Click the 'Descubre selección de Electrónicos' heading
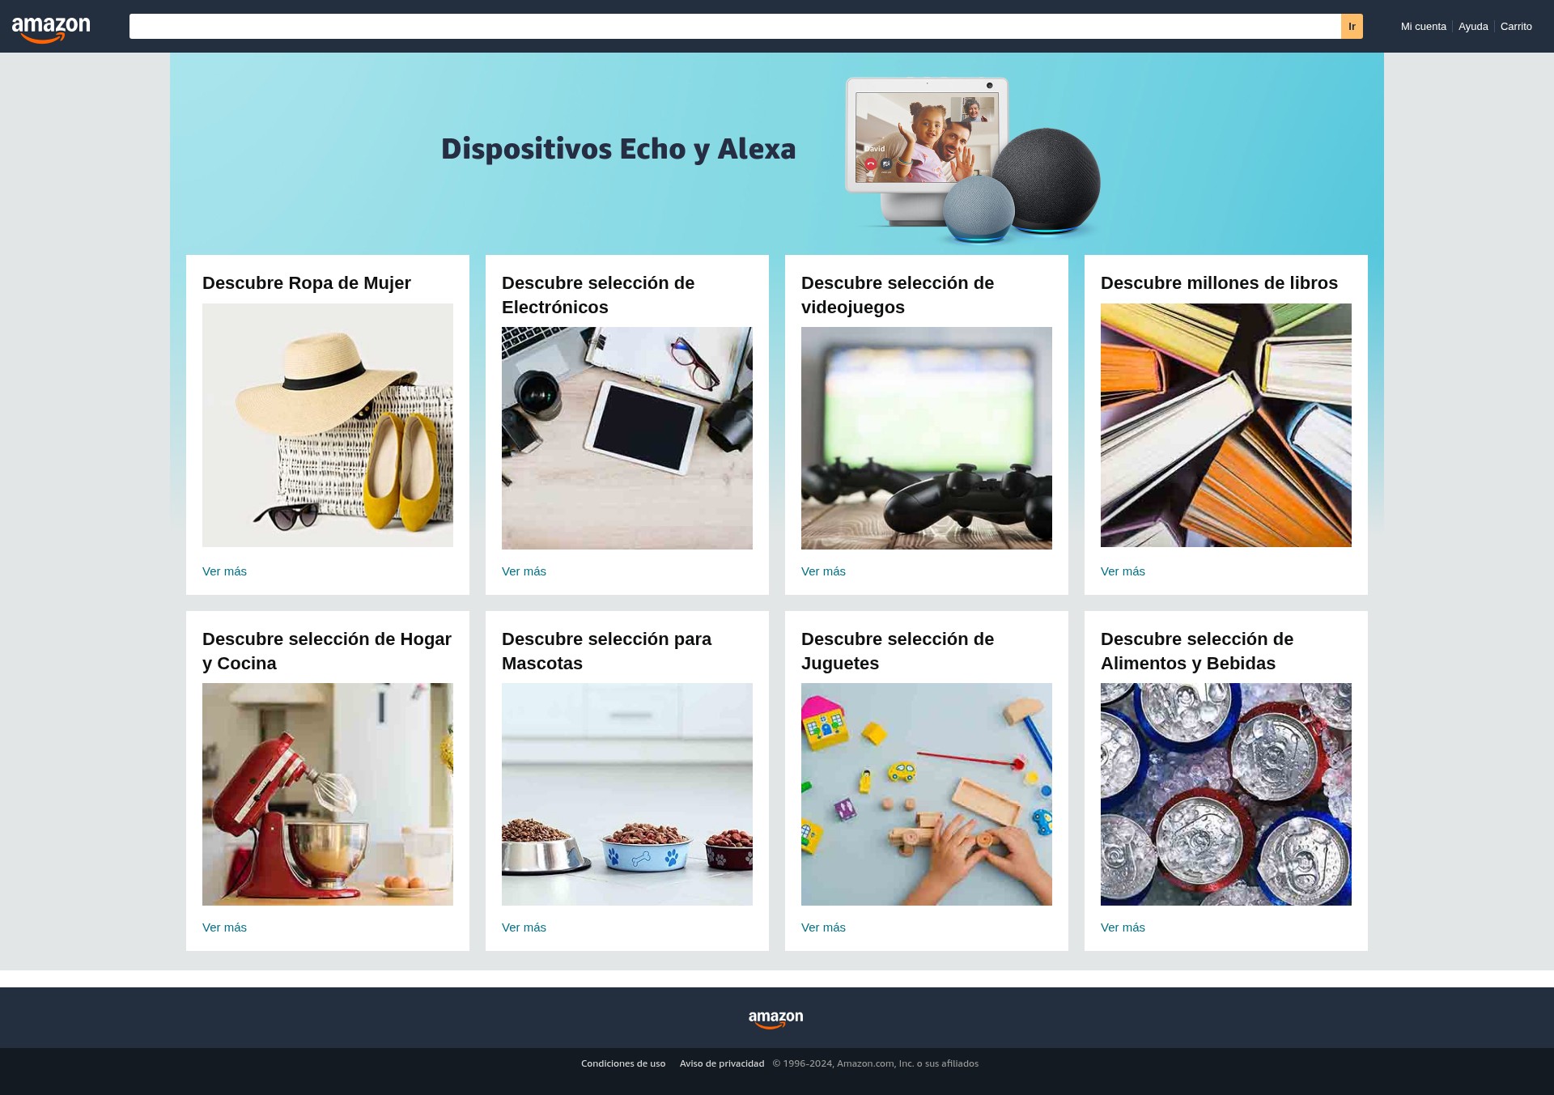The width and height of the screenshot is (1554, 1095). coord(598,295)
